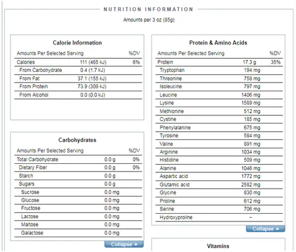Click the Tyrosine 584 mg value
The height and width of the screenshot is (252, 296).
point(252,135)
